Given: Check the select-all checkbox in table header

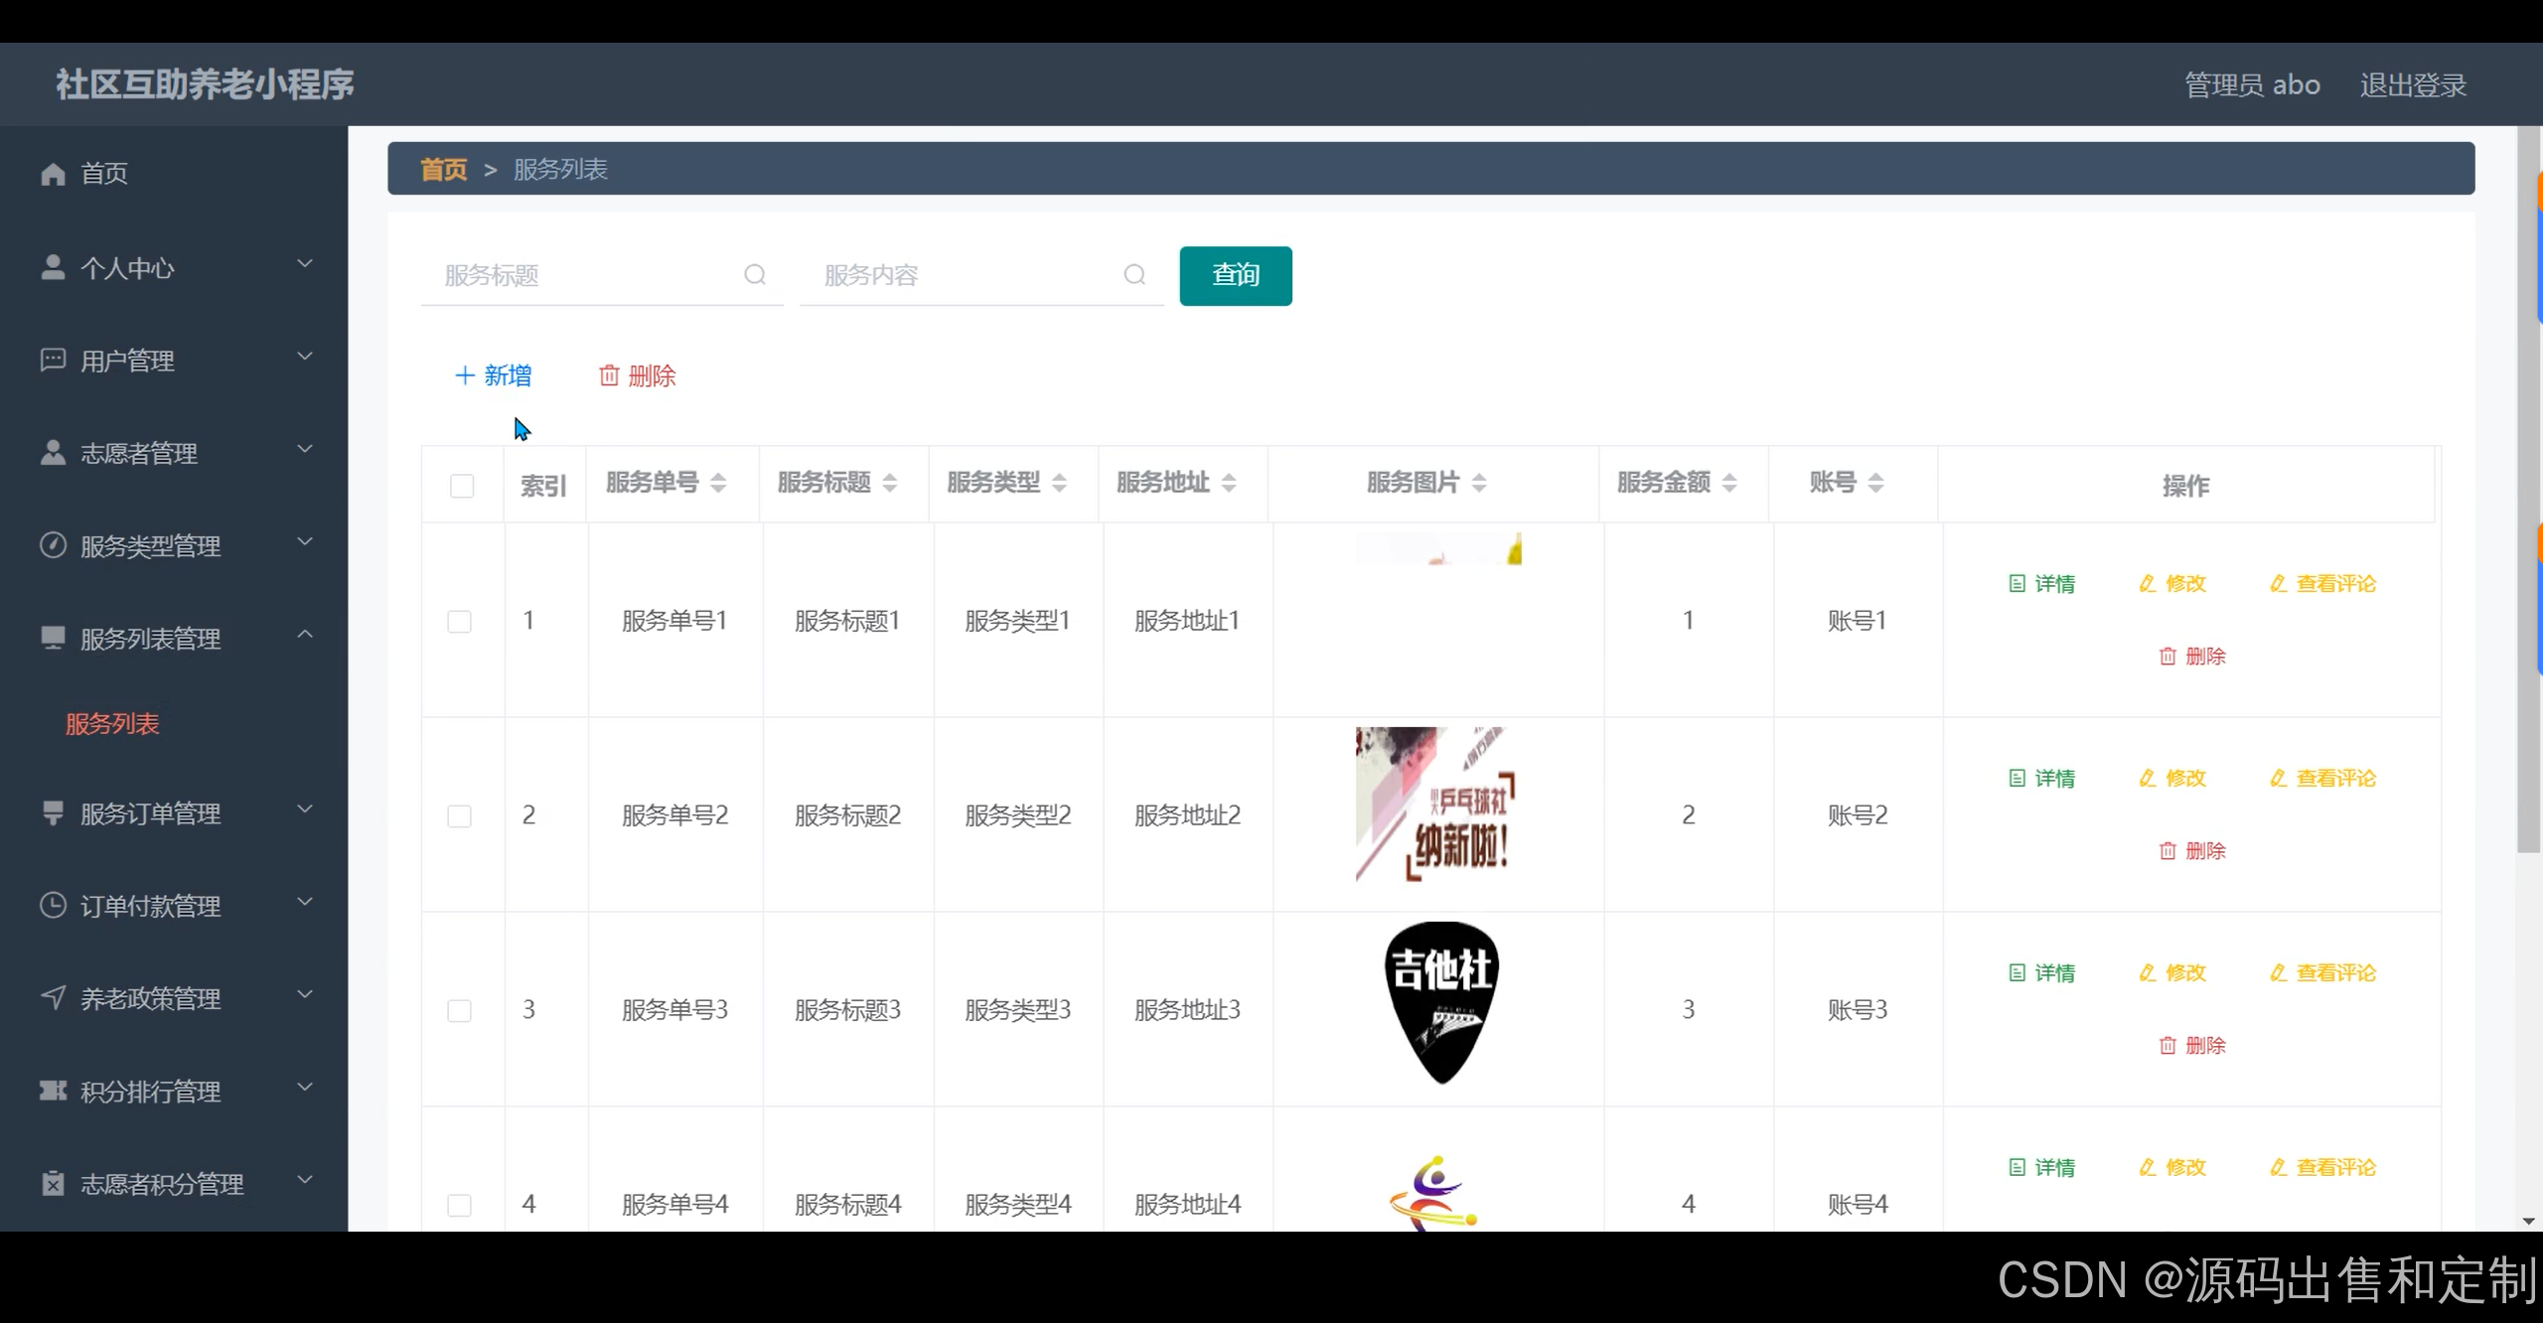Looking at the screenshot, I should click(462, 486).
